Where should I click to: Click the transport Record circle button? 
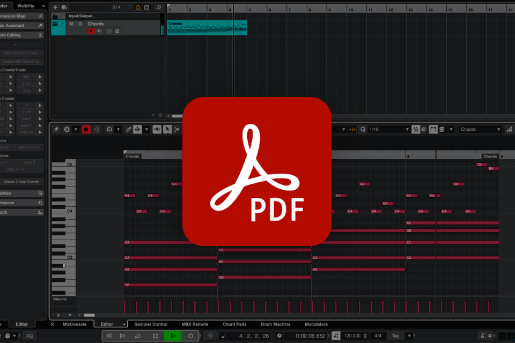[190, 336]
